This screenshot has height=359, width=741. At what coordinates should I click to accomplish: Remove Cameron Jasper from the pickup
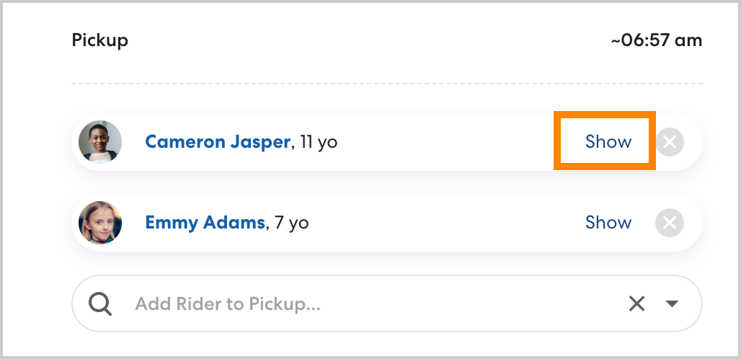coord(669,142)
